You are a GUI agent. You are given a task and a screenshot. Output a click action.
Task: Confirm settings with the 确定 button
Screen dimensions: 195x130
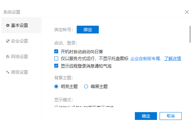[x=146, y=116]
